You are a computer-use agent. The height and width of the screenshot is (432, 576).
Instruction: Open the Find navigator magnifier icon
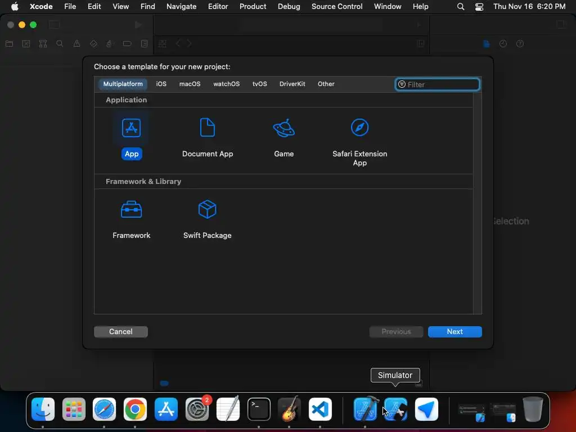coord(60,44)
